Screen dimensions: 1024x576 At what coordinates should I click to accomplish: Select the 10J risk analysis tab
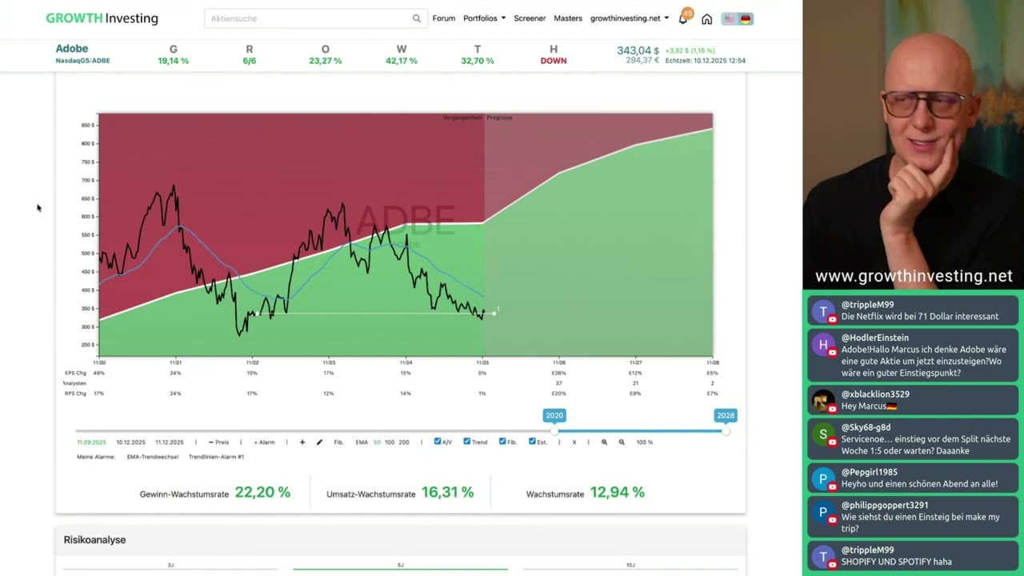(630, 566)
